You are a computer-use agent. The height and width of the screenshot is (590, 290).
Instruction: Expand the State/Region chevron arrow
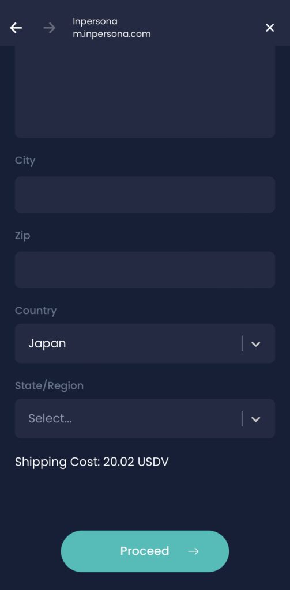pos(256,419)
